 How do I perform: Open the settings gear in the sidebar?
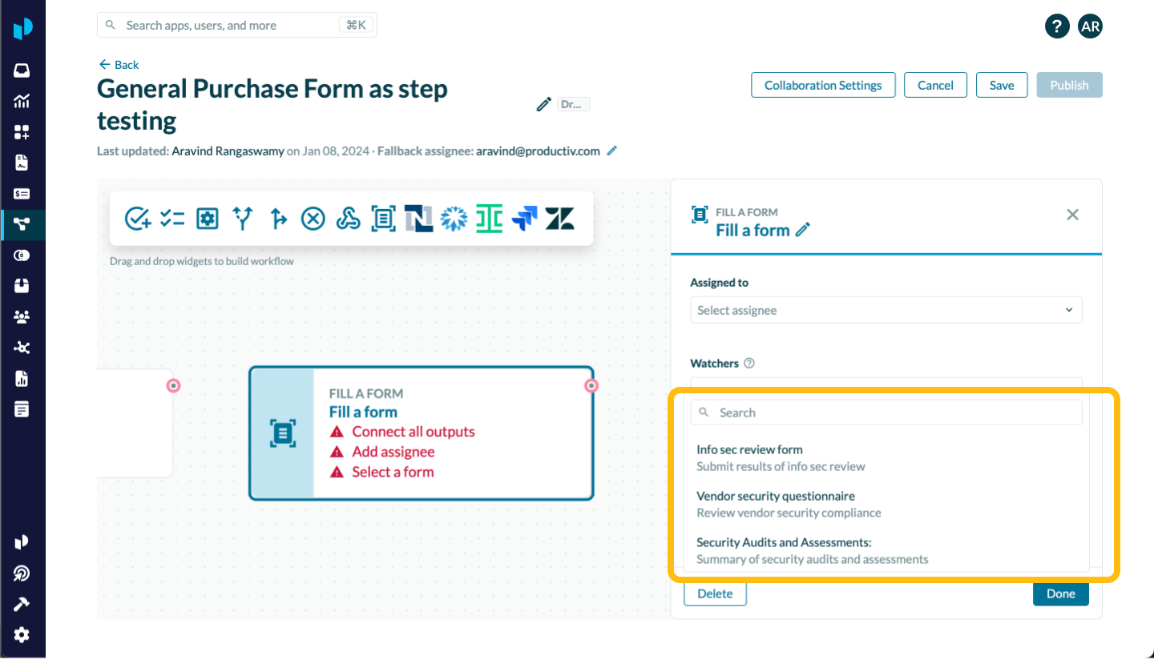click(22, 635)
